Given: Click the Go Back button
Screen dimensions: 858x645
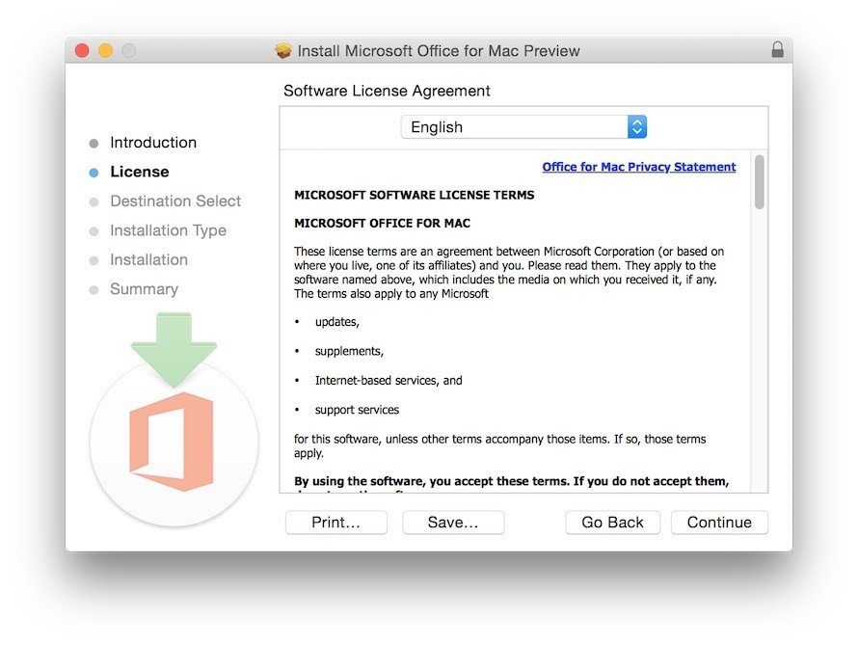Looking at the screenshot, I should 612,523.
